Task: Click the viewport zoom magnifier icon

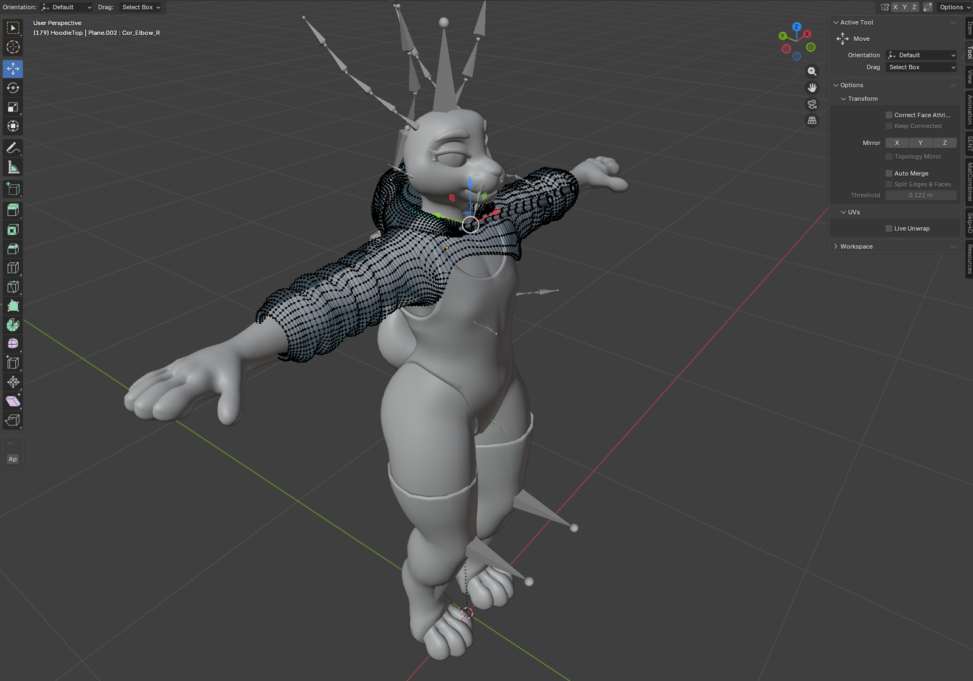Action: point(812,72)
